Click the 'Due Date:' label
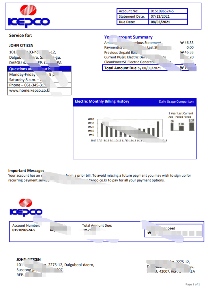 [x=127, y=22]
